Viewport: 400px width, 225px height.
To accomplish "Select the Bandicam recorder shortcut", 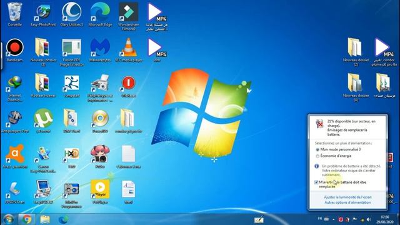I will pos(14,50).
